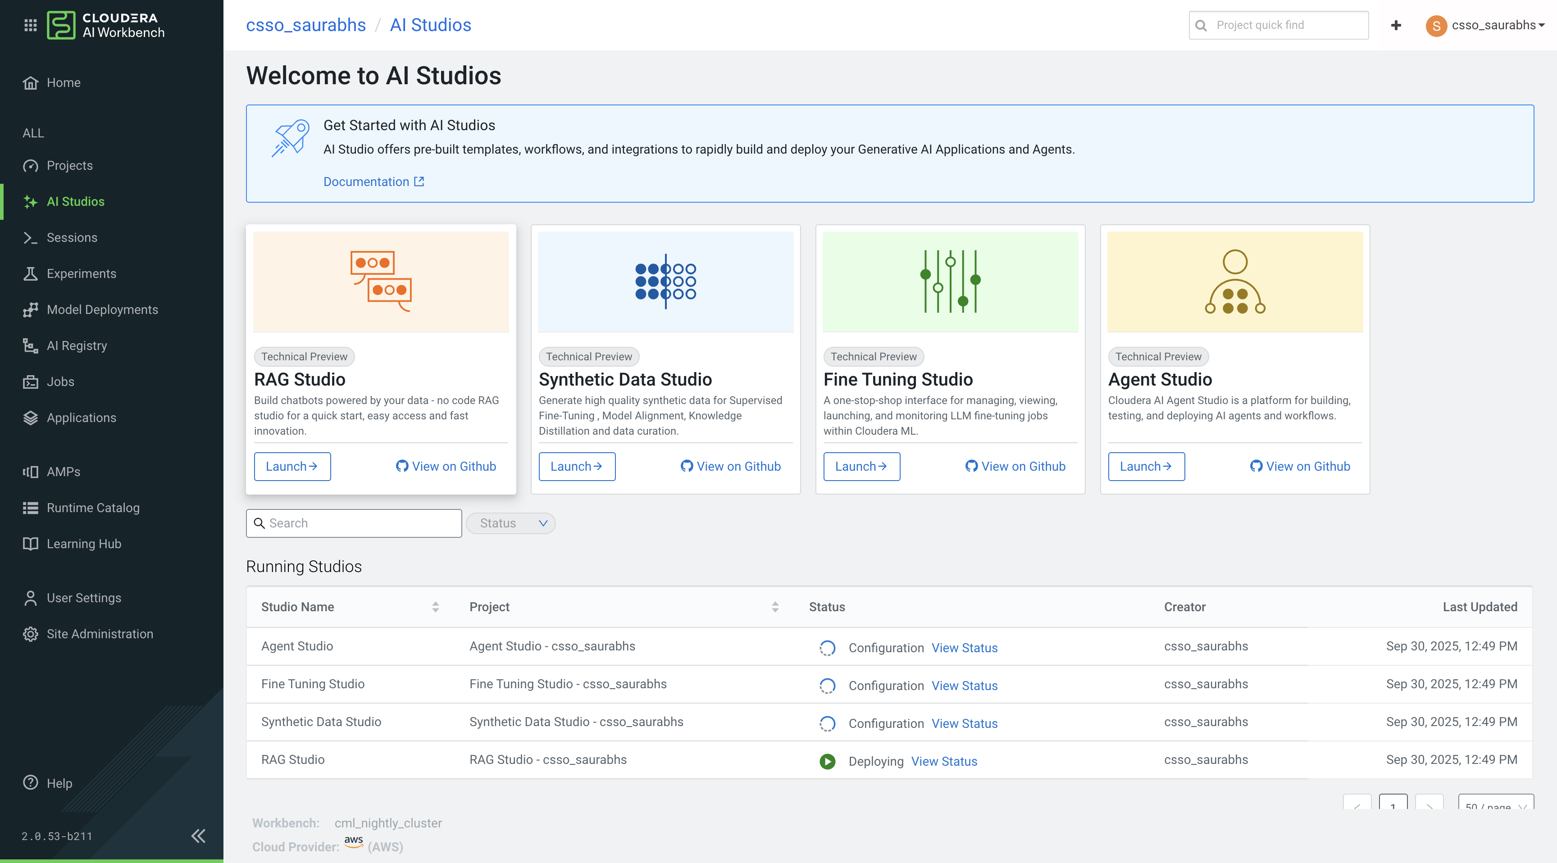1557x863 pixels.
Task: Open the app grid launcher icon
Action: (x=30, y=25)
